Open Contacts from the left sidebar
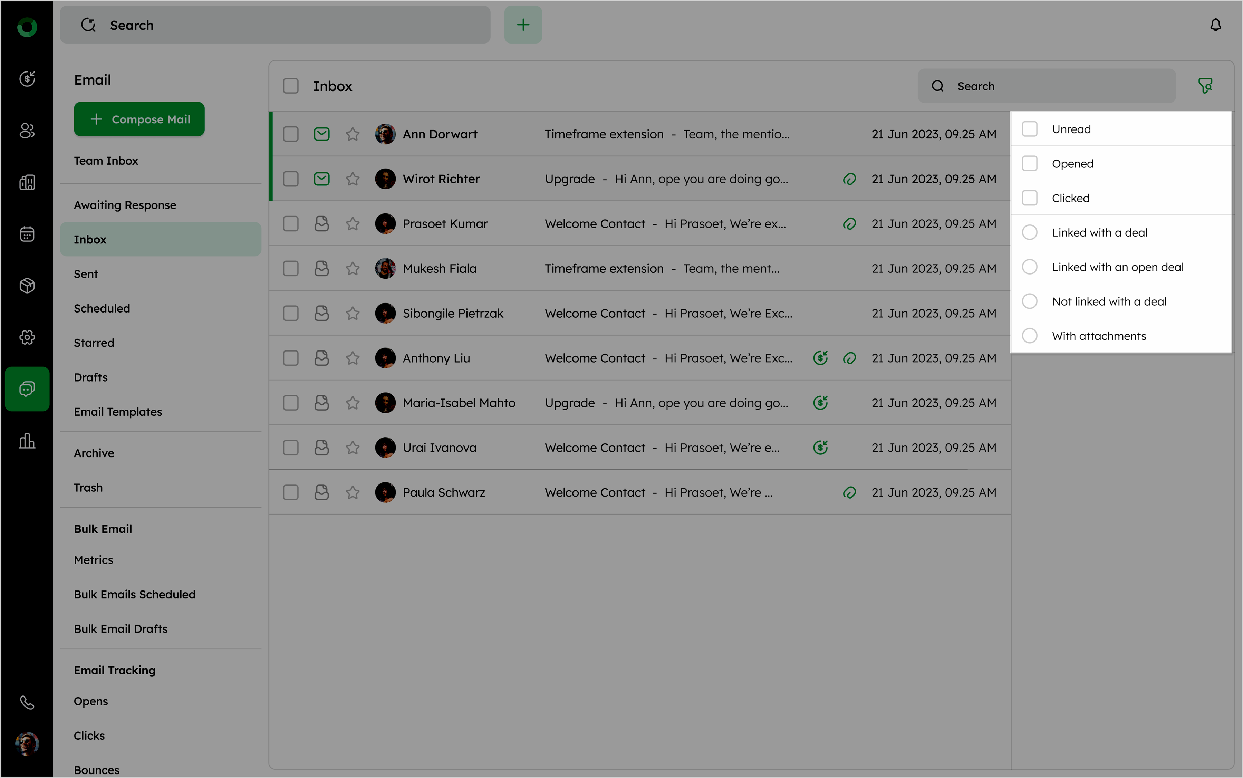 click(x=27, y=131)
